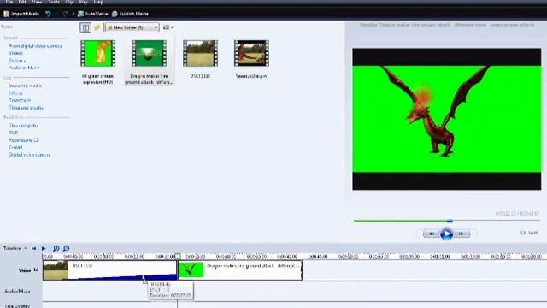Click the collections folder icon
Image resolution: width=547 pixels, height=308 pixels.
97,27
